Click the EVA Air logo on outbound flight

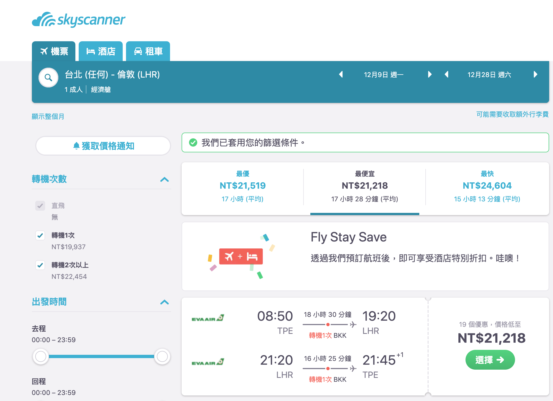pos(208,318)
